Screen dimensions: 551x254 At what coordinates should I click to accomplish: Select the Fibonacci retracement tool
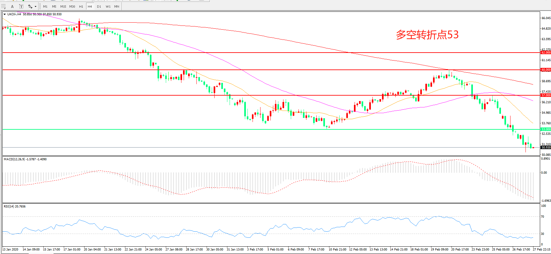4,6
